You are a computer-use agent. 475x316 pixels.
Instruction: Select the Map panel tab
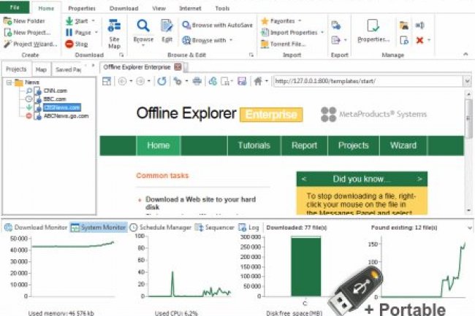(x=41, y=69)
